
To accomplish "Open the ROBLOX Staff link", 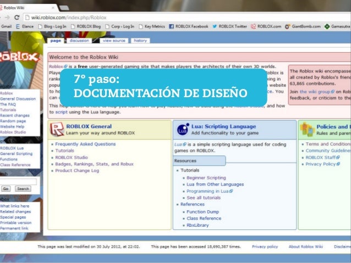I will (x=322, y=158).
